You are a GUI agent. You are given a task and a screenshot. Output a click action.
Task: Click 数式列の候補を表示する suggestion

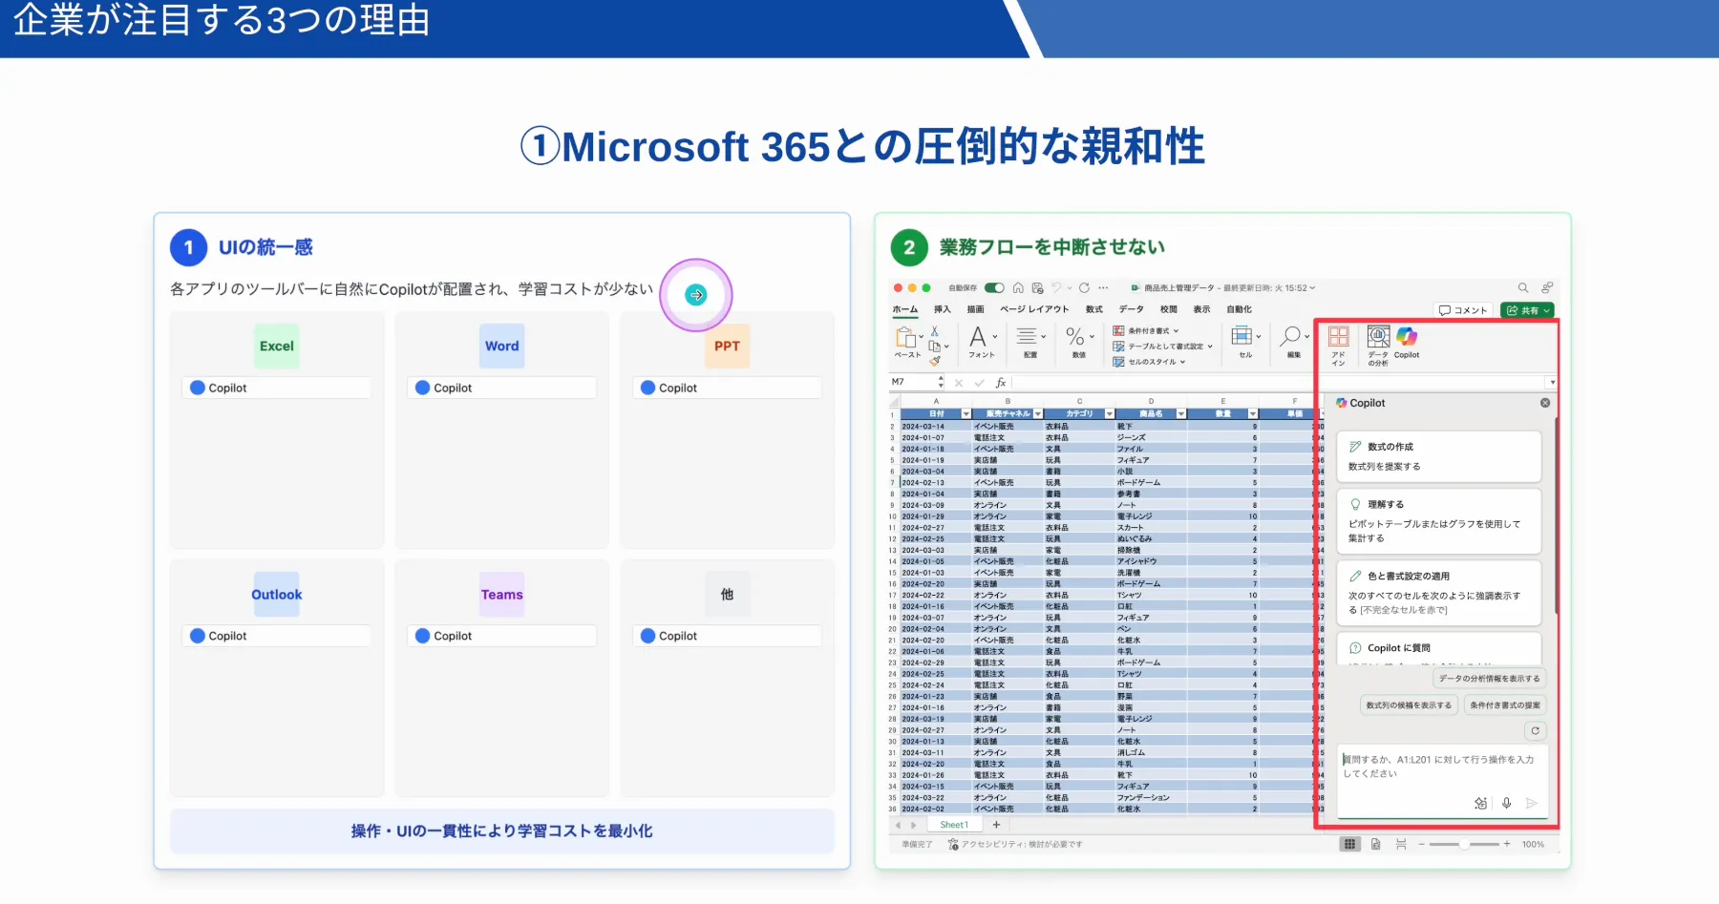1409,705
